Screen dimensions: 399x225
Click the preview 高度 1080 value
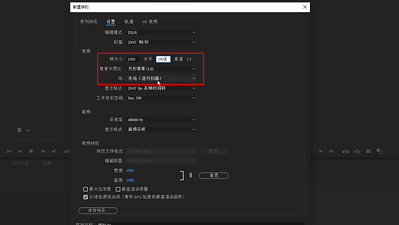point(130,180)
